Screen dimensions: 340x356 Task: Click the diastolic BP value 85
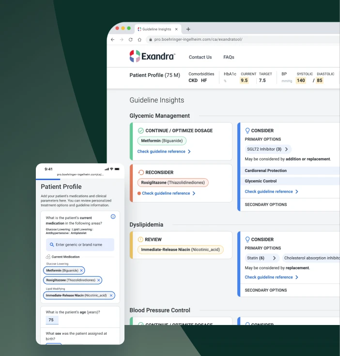[x=320, y=80]
